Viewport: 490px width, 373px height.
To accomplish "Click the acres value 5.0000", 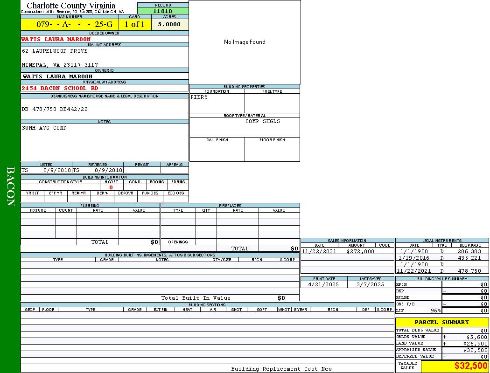I will pyautogui.click(x=169, y=25).
